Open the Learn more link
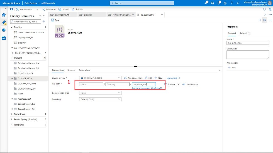The image size is (273, 153). [x=173, y=78]
